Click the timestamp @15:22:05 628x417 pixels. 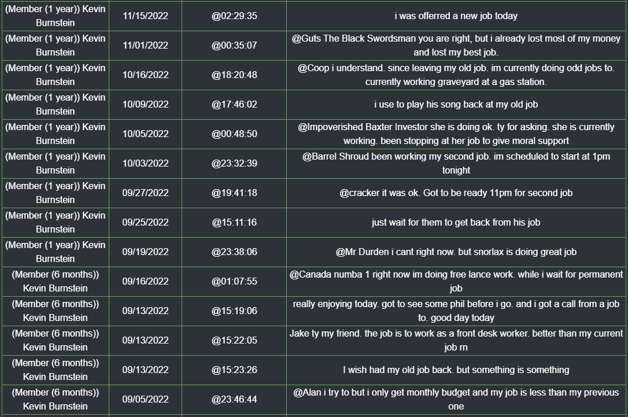(x=234, y=341)
